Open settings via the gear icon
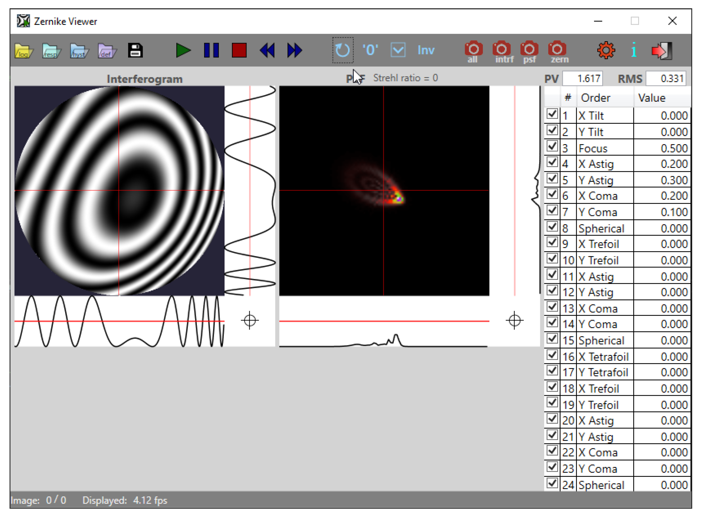The width and height of the screenshot is (701, 518). (606, 51)
